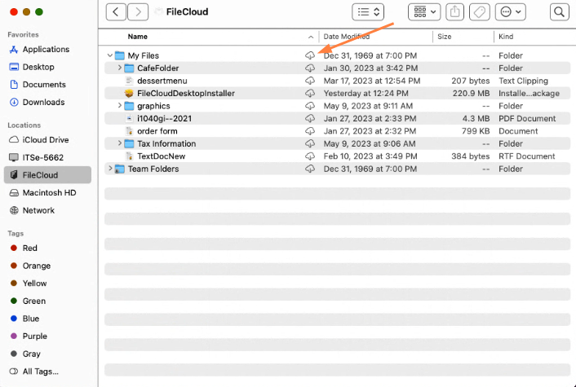Select the i1040gi--2021 PDF document row

coord(164,119)
